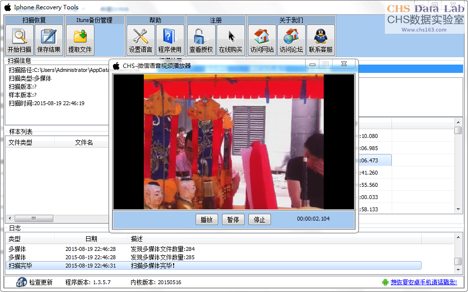Screen dimensions: 468x292
Task: Select the sample row ending :00.033
Action: (375, 197)
